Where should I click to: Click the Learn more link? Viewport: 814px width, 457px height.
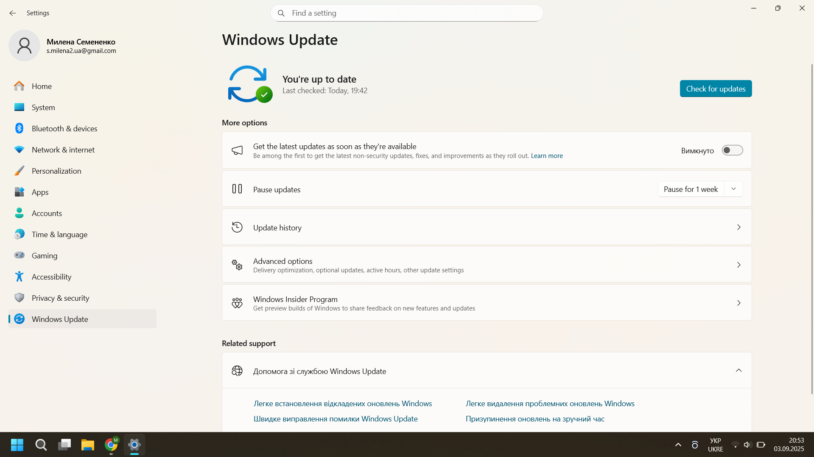pos(547,156)
